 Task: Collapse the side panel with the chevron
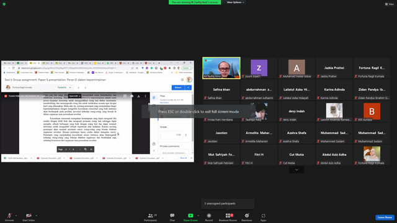point(154,151)
